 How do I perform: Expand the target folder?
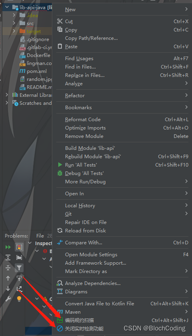(14, 31)
